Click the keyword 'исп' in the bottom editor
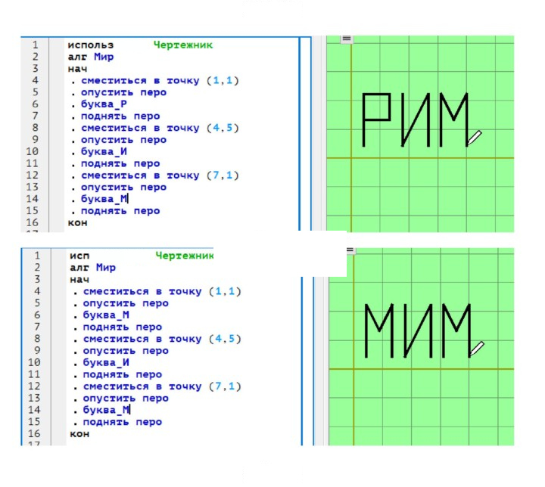The image size is (545, 487). [79, 256]
